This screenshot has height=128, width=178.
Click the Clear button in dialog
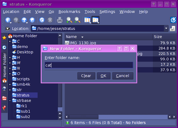(x=86, y=76)
